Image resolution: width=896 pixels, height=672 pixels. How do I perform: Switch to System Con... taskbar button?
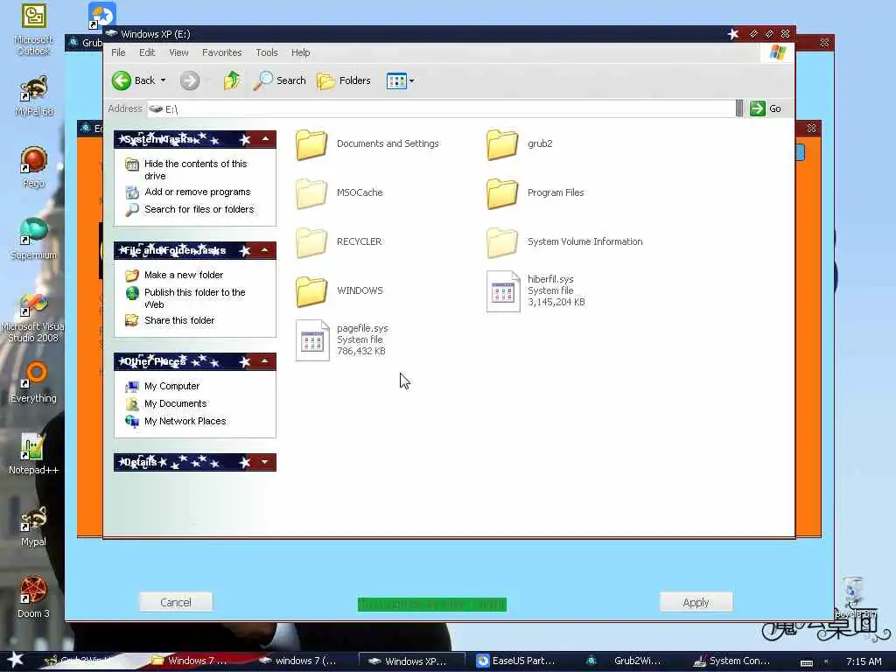(x=731, y=661)
